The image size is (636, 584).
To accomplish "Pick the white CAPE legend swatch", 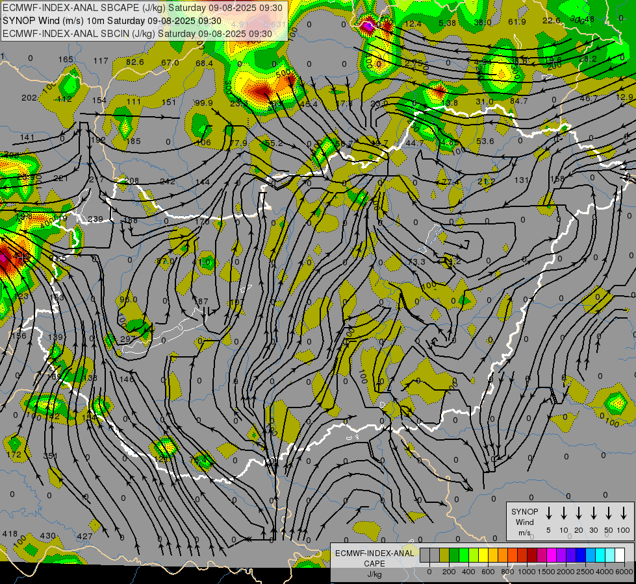I will pyautogui.click(x=619, y=555).
